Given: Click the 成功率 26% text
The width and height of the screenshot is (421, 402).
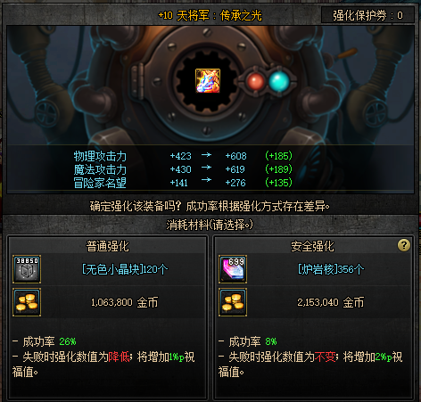Looking at the screenshot, I should (x=49, y=341).
